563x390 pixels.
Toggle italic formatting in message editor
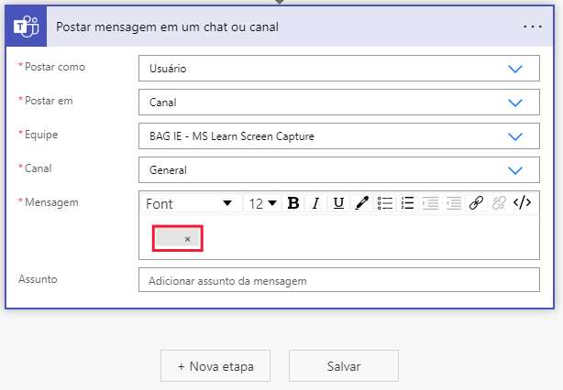[315, 203]
